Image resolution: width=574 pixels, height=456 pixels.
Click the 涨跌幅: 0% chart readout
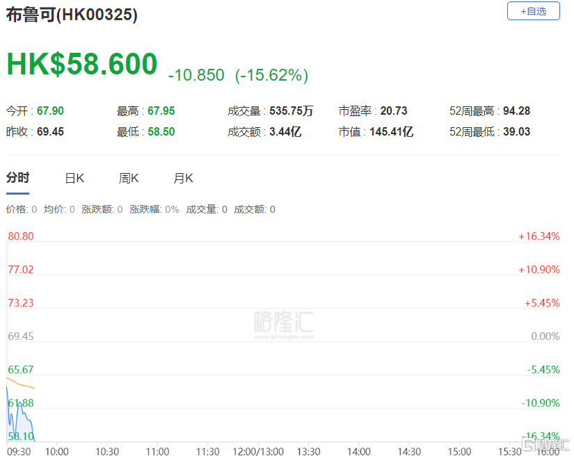pos(154,209)
